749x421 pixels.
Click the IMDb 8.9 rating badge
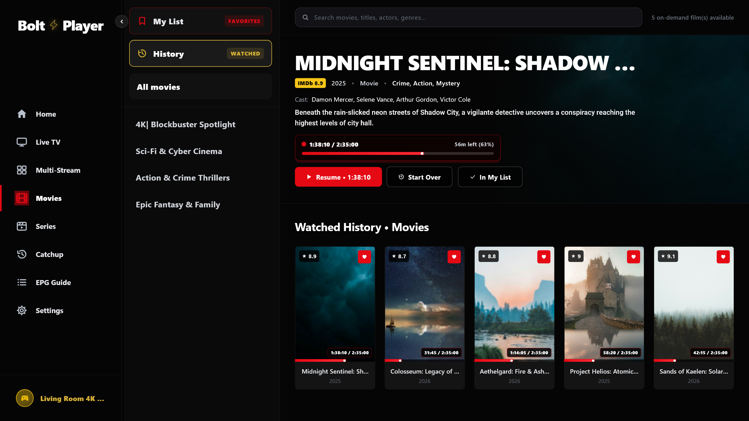(x=310, y=83)
